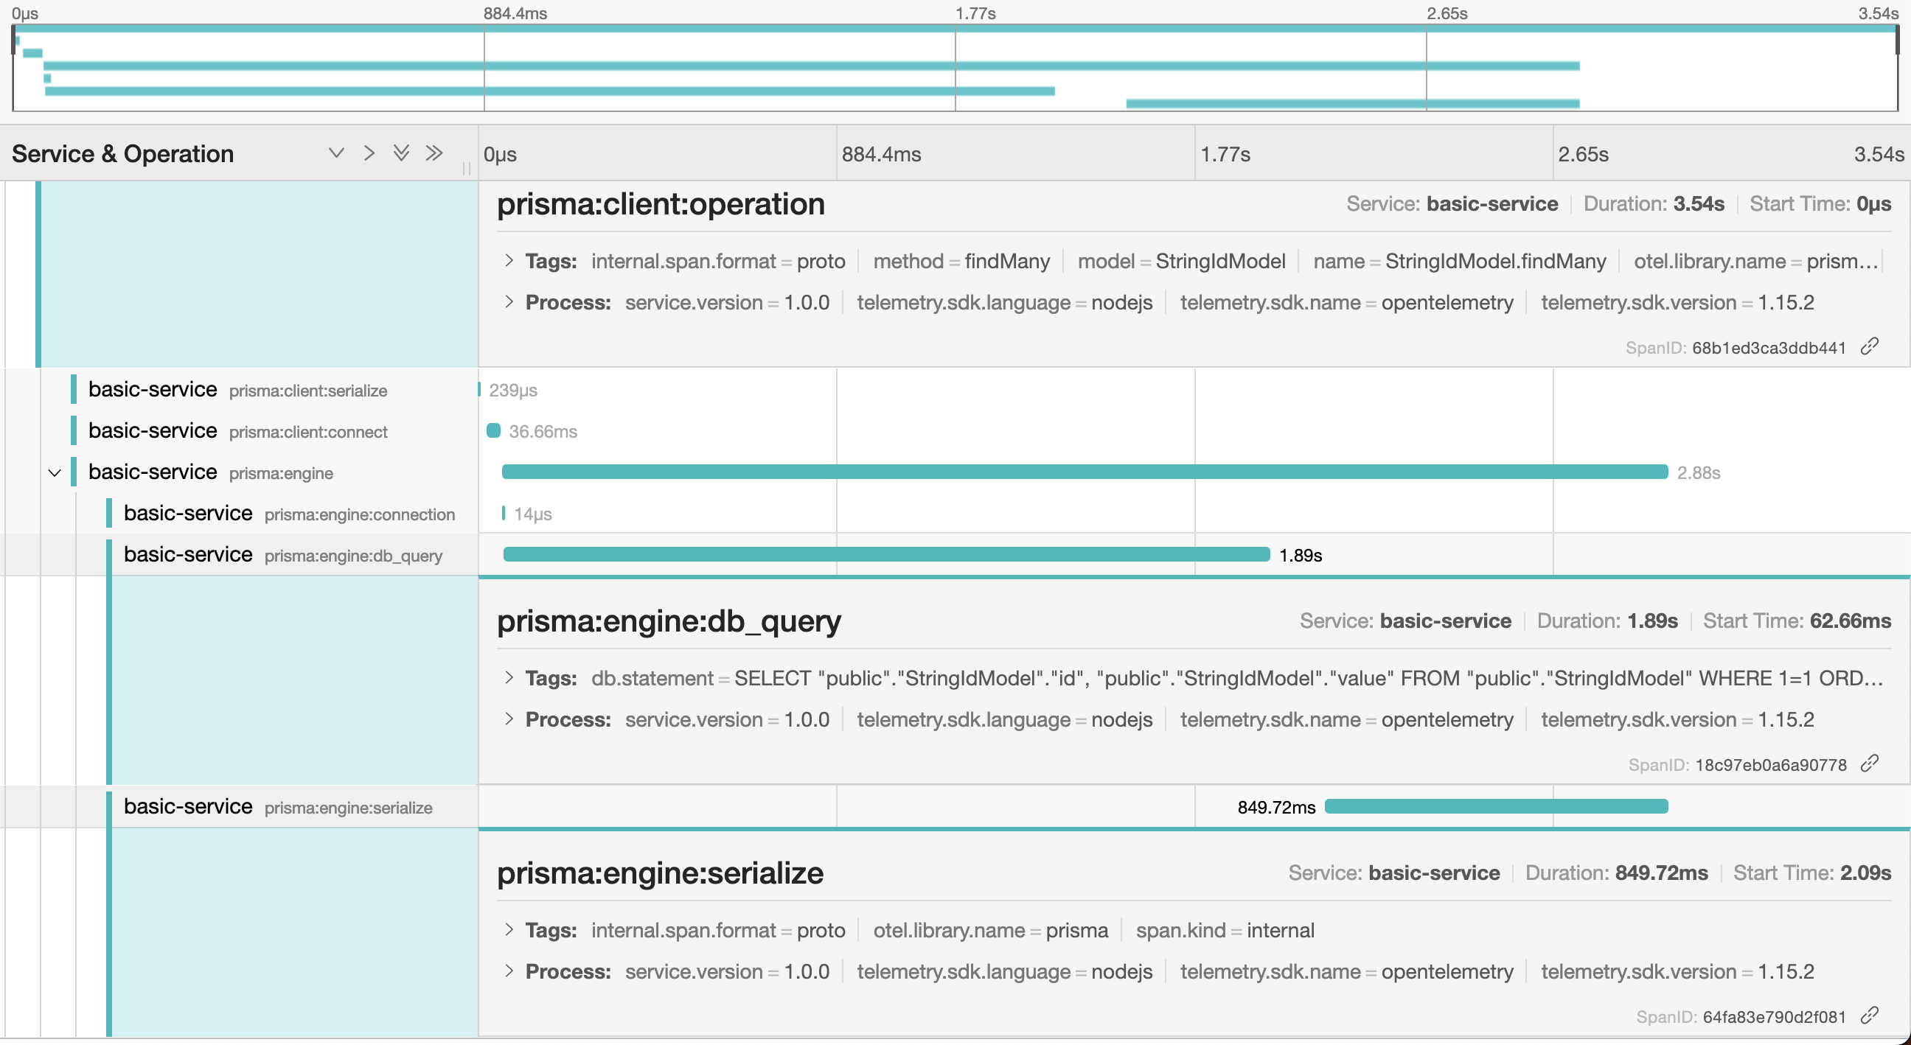Image resolution: width=1911 pixels, height=1045 pixels.
Task: Open Process details under prisma:engine:serialize
Action: [x=509, y=972]
